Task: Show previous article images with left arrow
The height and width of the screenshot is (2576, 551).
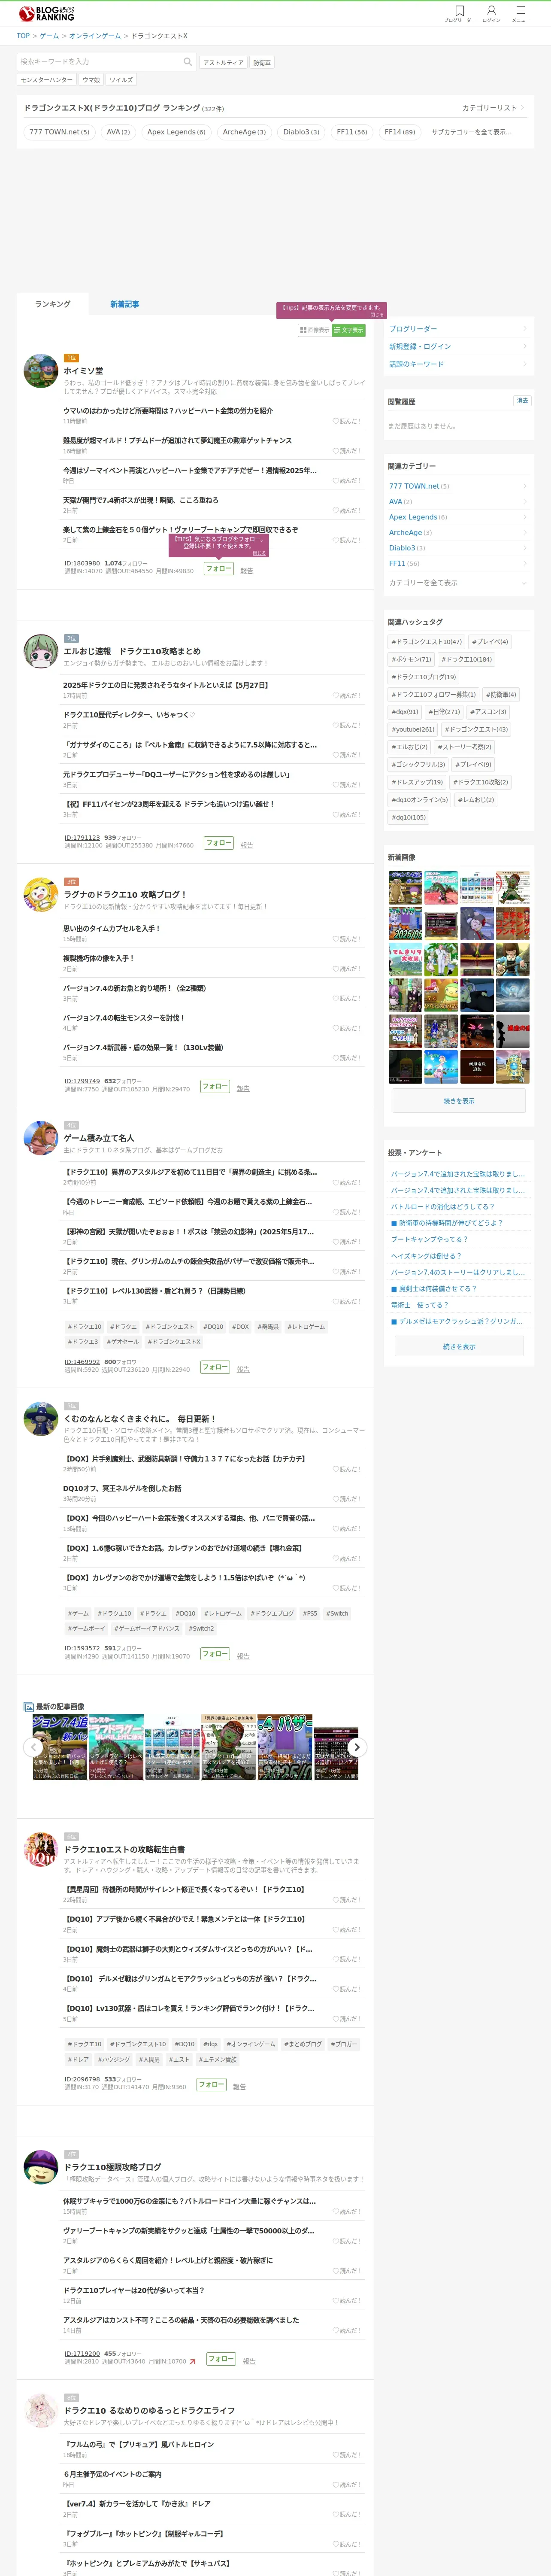Action: 32,1747
